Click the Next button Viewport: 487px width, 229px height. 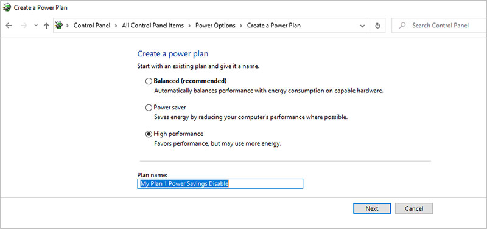(x=372, y=208)
